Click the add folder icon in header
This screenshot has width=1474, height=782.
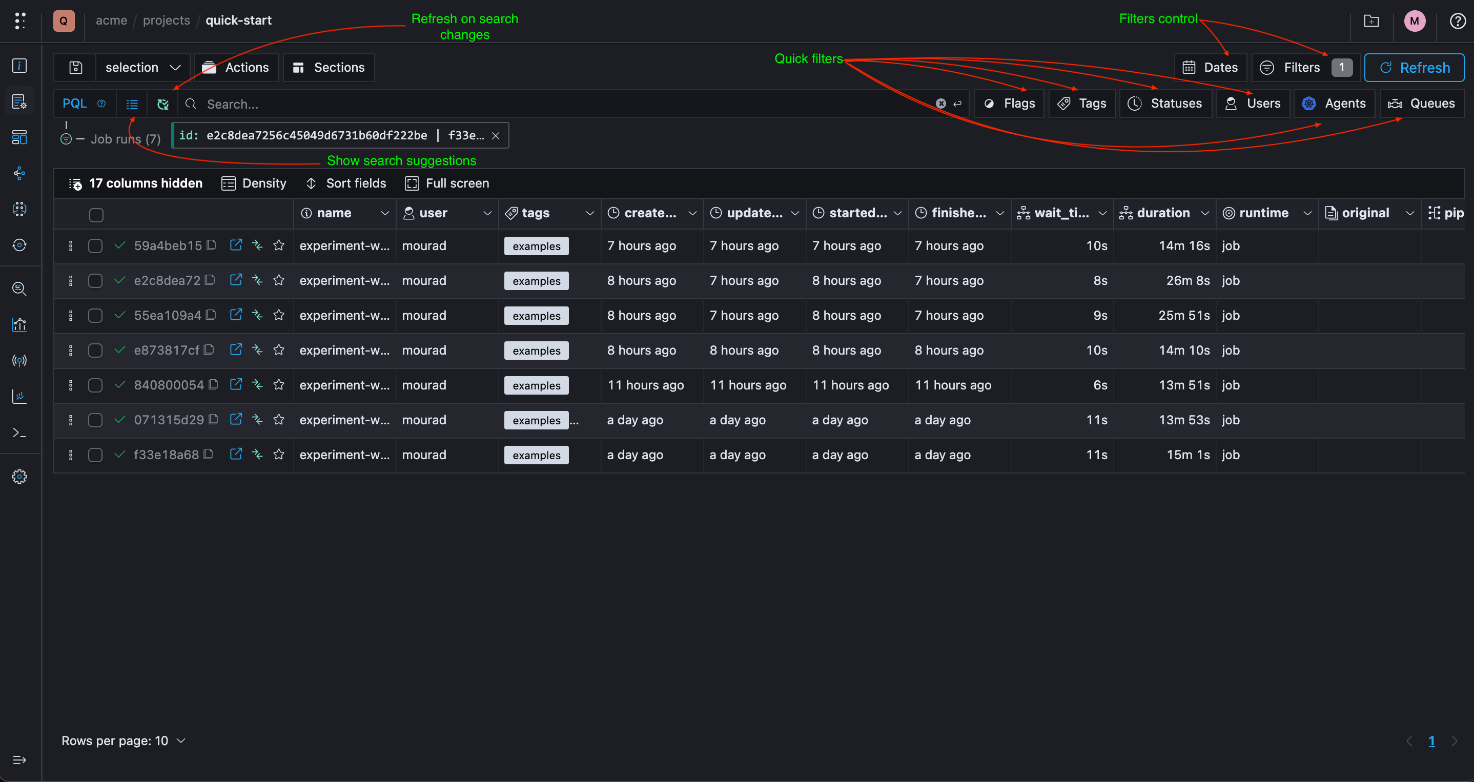1371,21
